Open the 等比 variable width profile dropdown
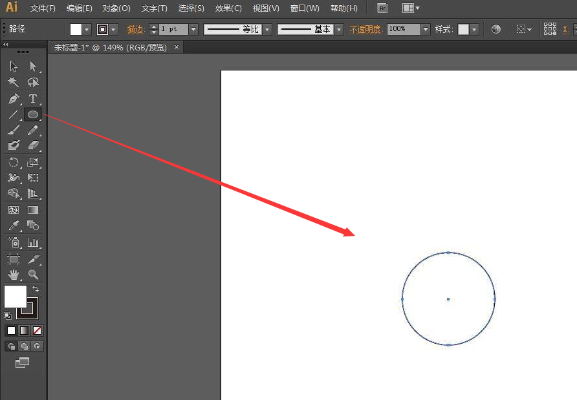 click(268, 30)
